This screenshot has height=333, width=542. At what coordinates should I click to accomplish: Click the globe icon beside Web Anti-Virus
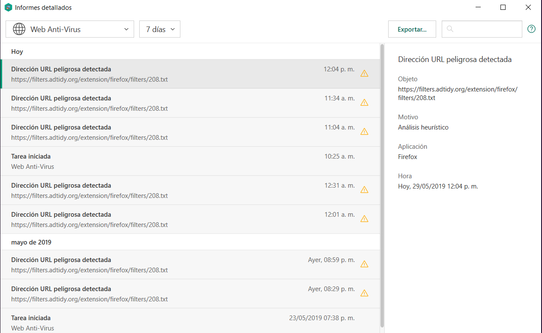(x=19, y=29)
